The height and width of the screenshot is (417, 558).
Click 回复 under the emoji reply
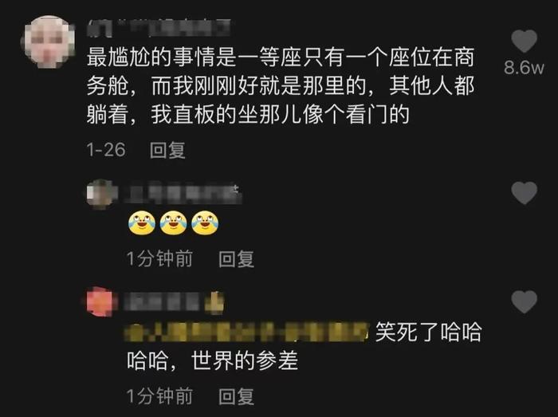(x=236, y=258)
